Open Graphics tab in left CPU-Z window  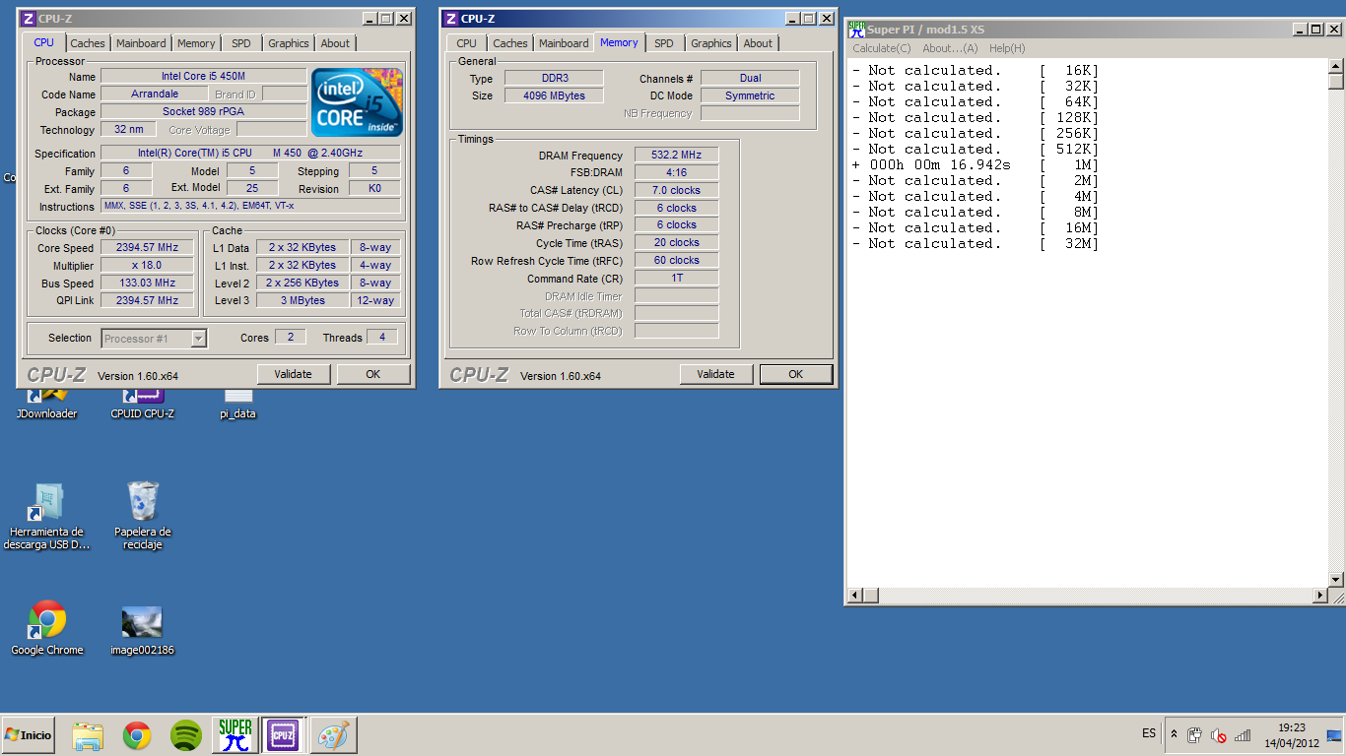[x=289, y=43]
